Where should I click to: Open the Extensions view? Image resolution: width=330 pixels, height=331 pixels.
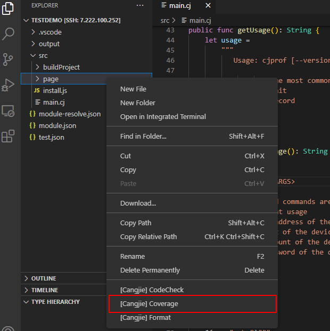click(9, 137)
